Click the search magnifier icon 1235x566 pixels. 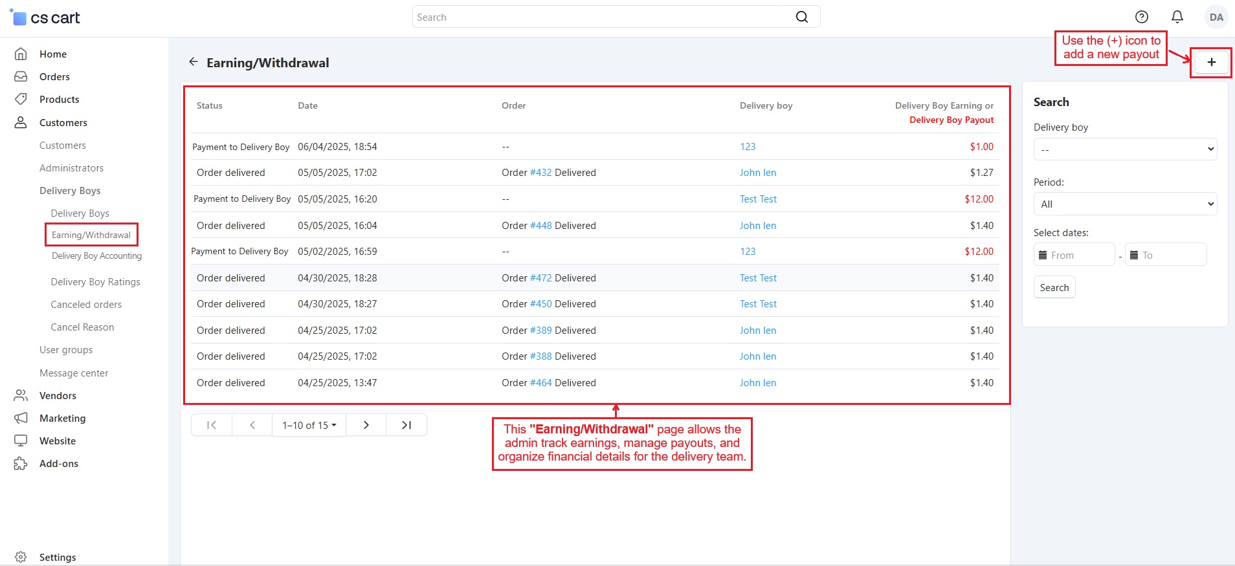801,17
